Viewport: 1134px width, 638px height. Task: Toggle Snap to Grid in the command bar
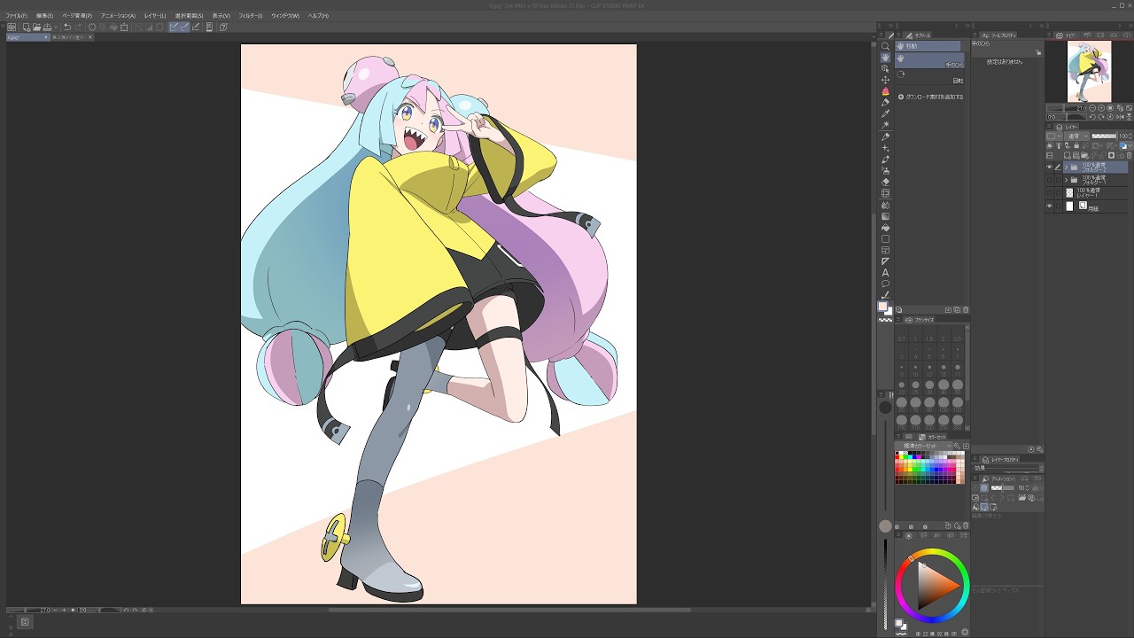195,27
